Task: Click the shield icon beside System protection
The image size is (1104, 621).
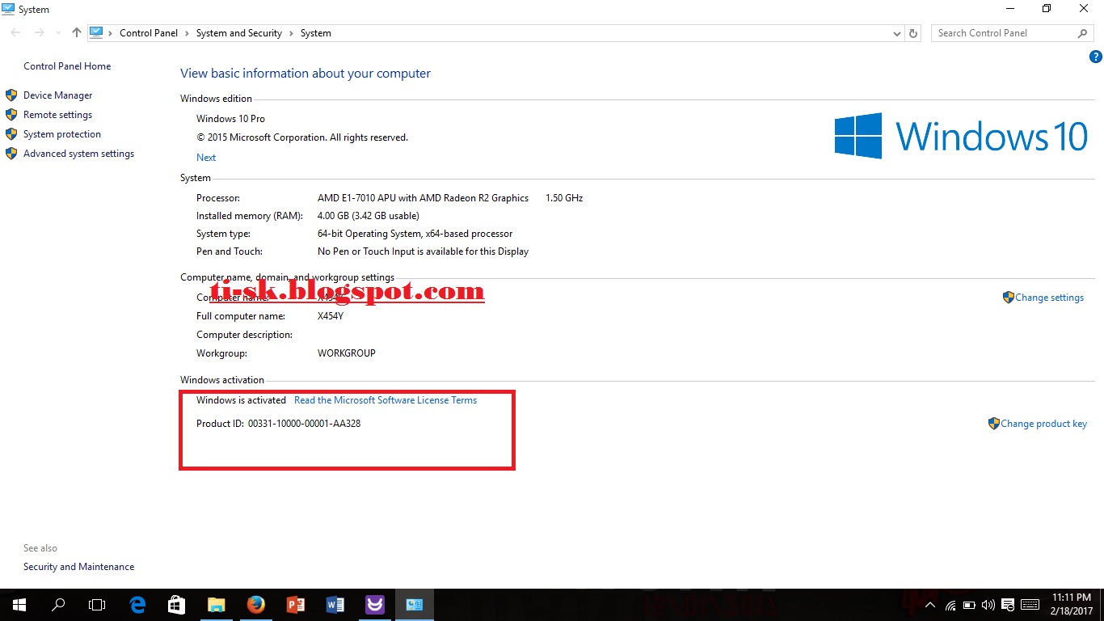Action: (x=11, y=134)
